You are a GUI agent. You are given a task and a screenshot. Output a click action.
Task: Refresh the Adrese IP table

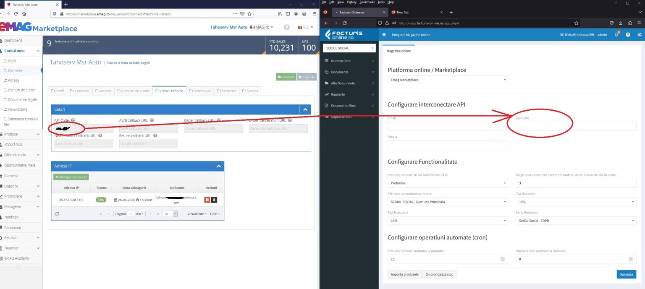[57, 213]
